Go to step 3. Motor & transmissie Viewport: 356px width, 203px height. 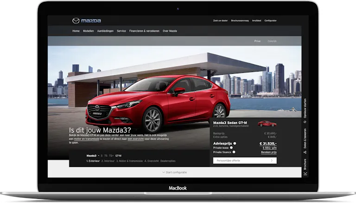coord(129,161)
